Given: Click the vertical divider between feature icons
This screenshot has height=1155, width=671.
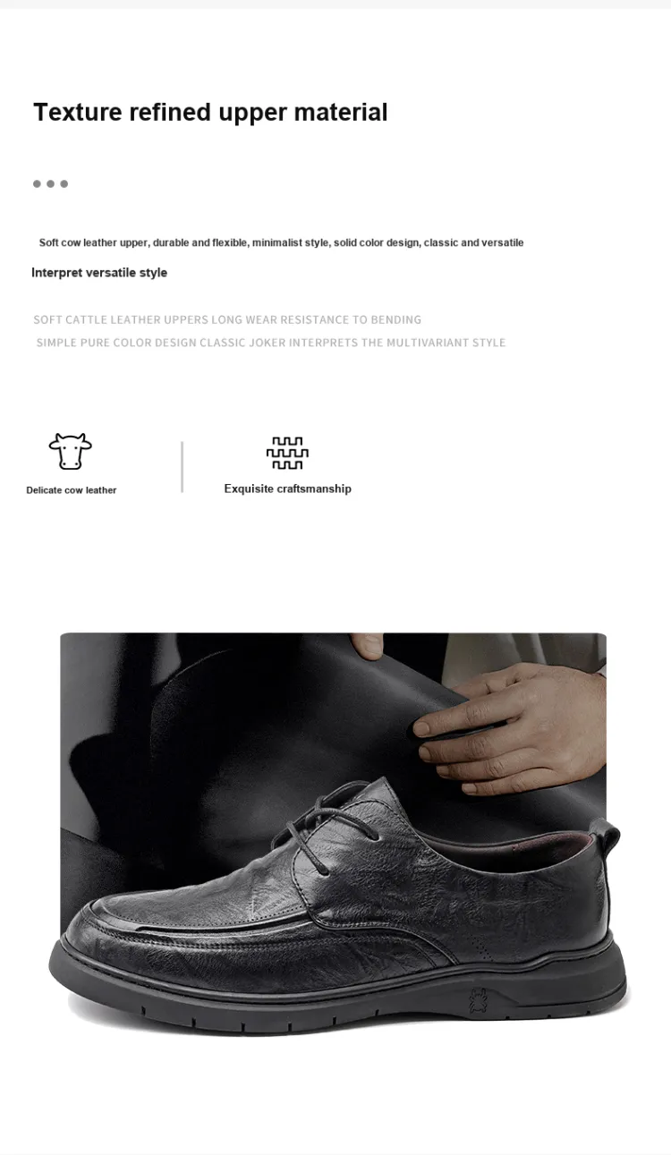Looking at the screenshot, I should [182, 466].
